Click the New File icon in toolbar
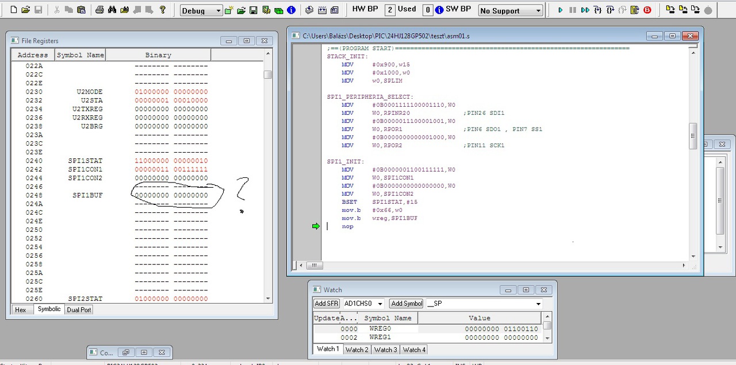 [x=14, y=10]
